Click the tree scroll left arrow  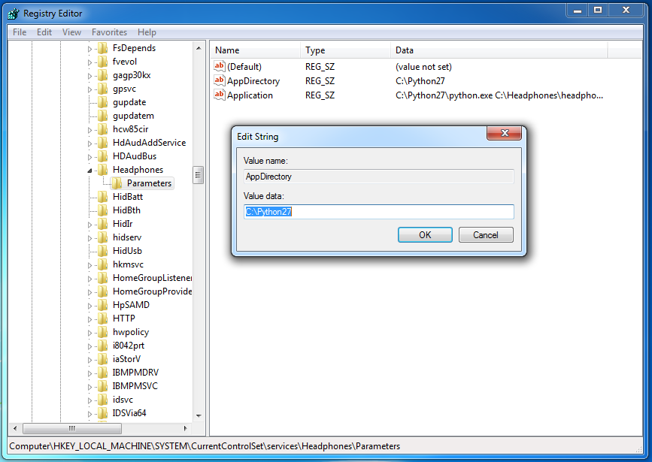click(15, 428)
